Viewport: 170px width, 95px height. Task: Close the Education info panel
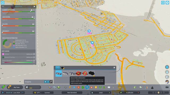click(34, 7)
